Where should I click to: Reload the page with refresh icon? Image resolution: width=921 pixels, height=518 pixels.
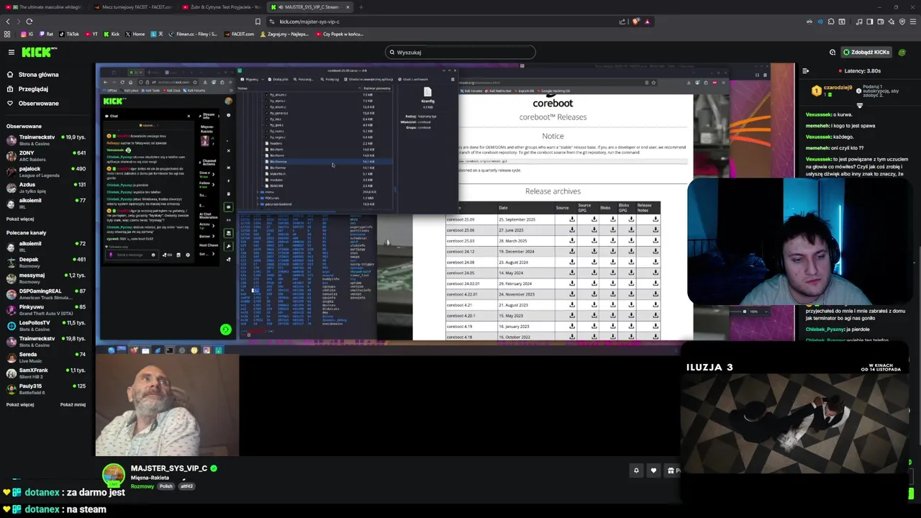coord(29,22)
